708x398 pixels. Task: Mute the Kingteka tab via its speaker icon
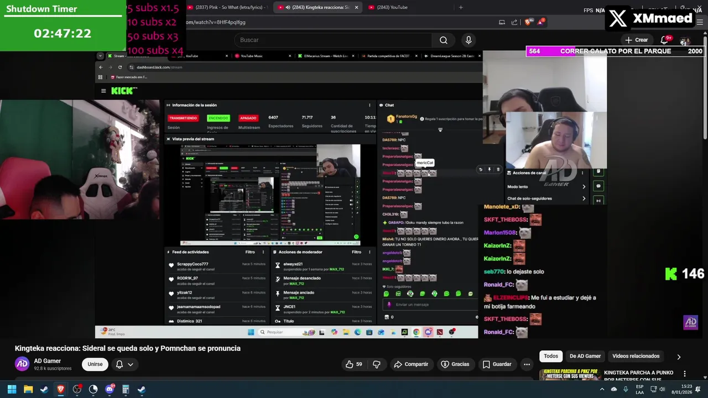tap(288, 7)
